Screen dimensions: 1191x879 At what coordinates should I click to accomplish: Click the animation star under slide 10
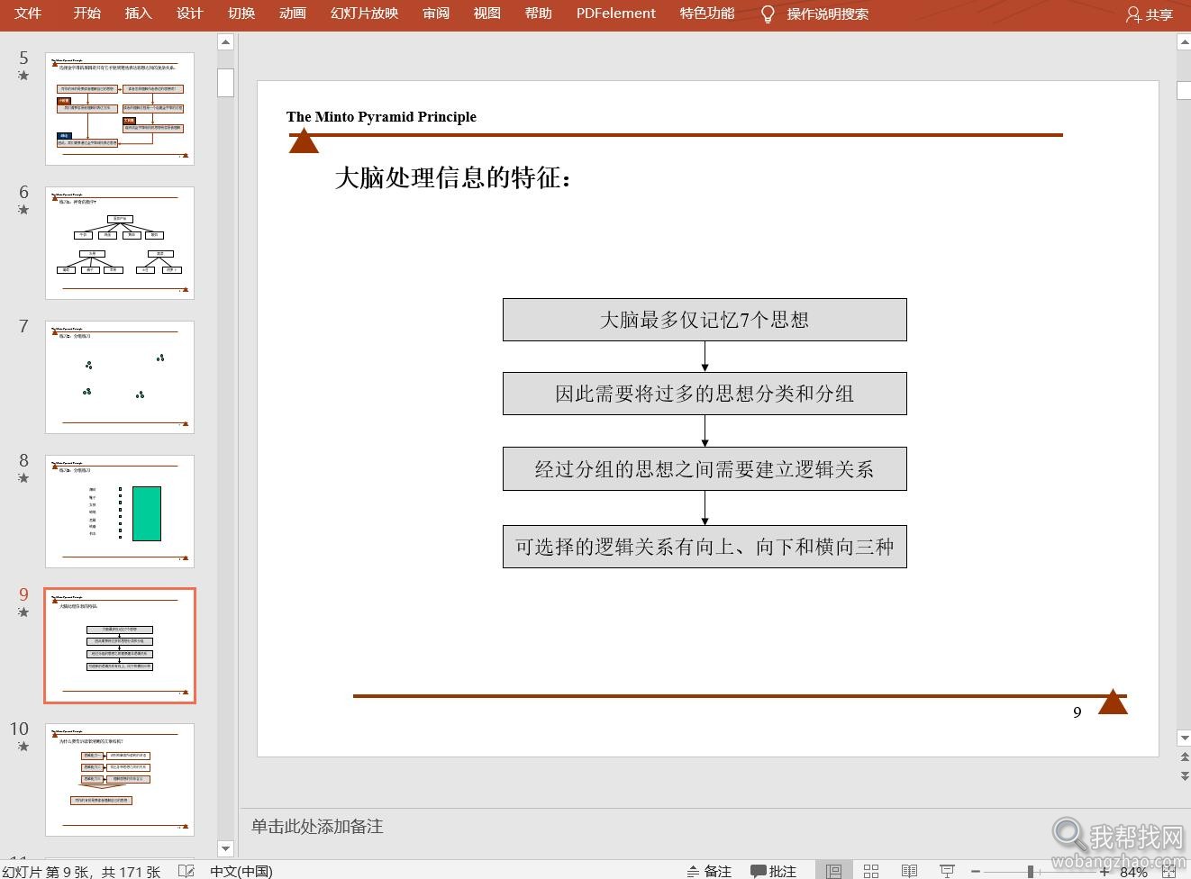pos(23,747)
